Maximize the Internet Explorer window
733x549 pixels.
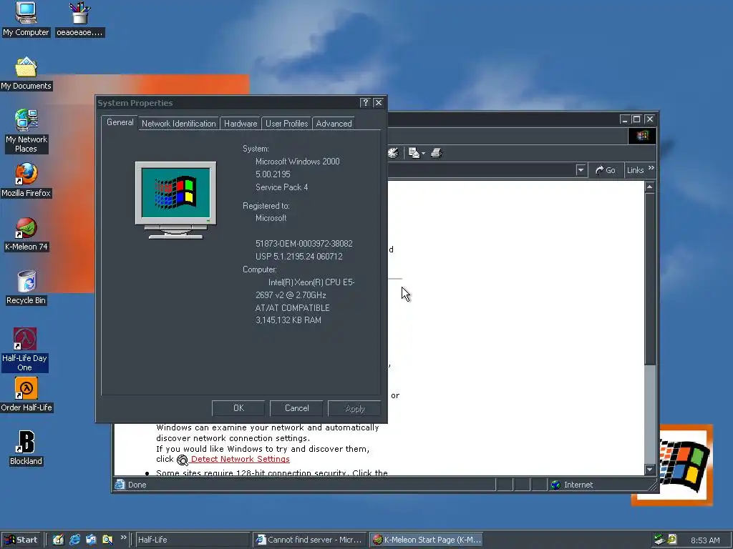click(x=636, y=119)
